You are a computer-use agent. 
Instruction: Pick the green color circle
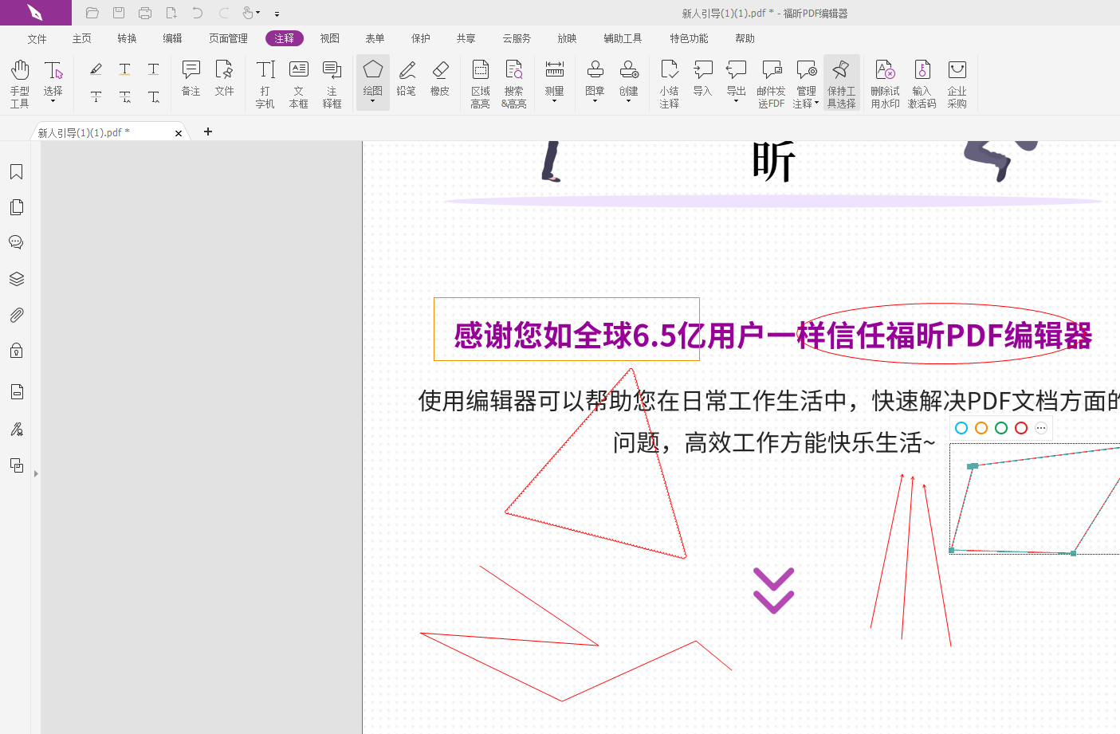tap(1001, 428)
